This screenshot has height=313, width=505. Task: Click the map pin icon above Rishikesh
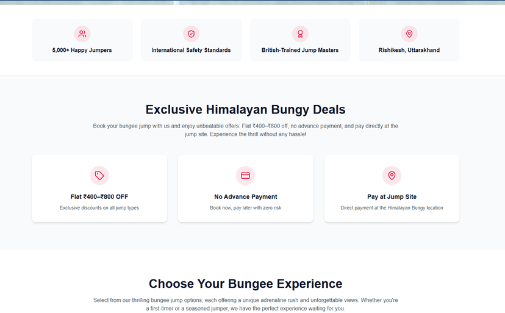coord(409,34)
